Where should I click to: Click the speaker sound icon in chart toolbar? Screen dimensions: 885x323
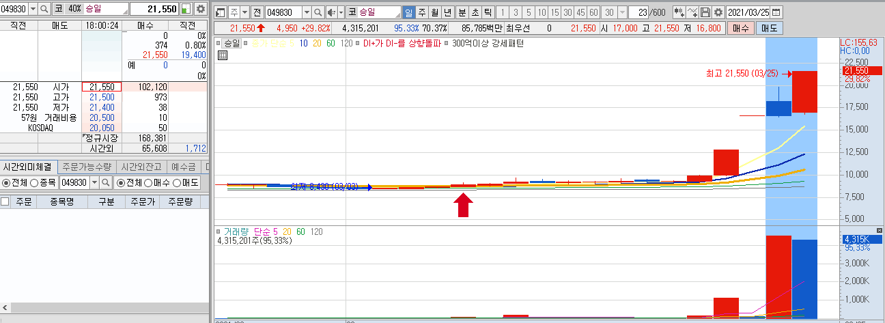tap(331, 12)
